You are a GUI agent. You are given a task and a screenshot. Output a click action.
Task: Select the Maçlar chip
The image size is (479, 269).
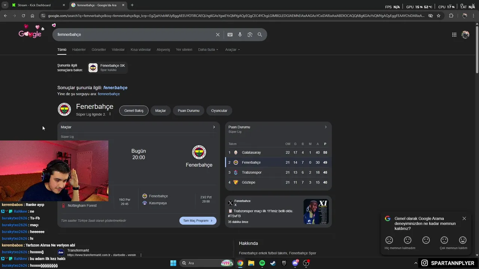(161, 111)
